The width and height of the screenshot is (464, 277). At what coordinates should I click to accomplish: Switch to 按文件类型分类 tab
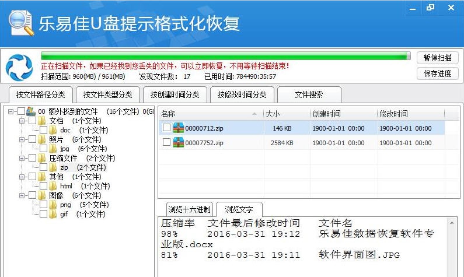coord(108,94)
